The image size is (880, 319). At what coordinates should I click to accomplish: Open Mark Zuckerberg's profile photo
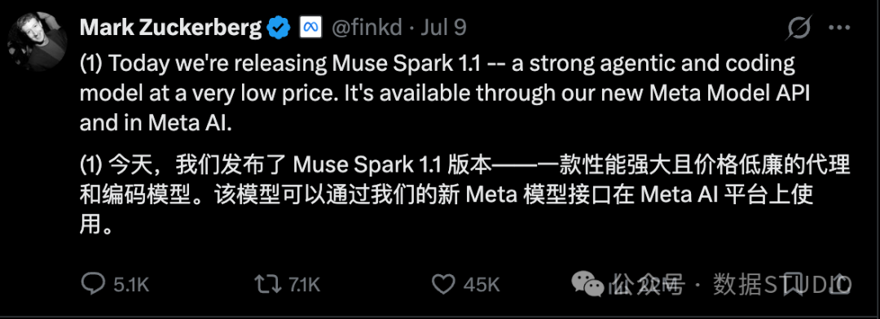click(x=37, y=42)
